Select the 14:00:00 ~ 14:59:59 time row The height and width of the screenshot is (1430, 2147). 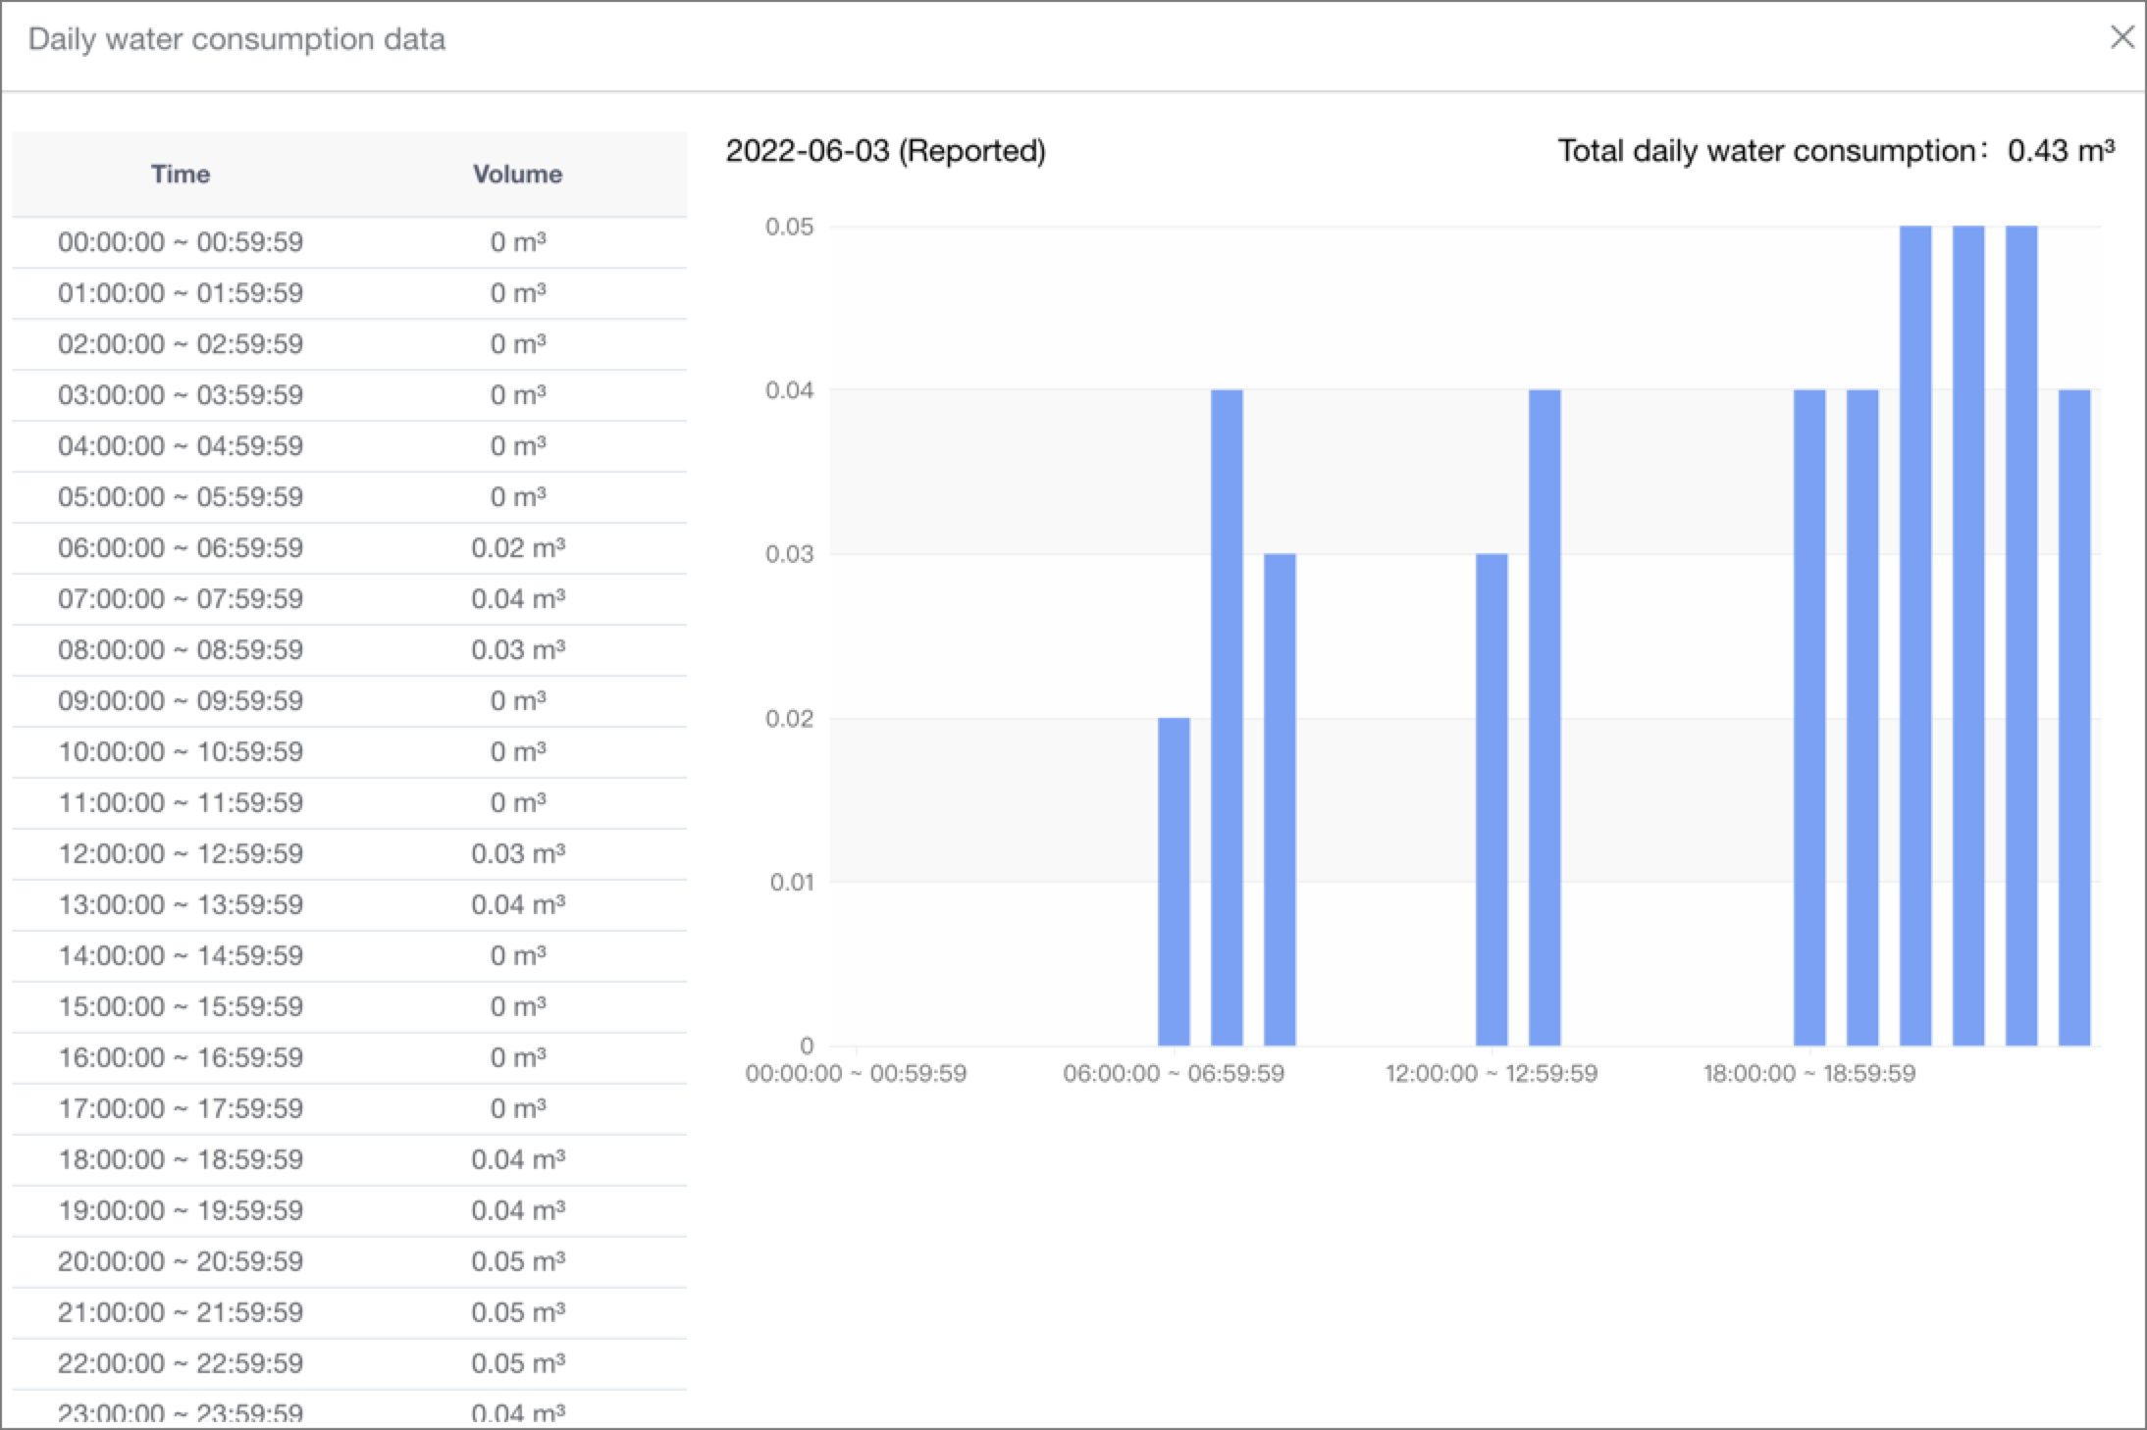(349, 956)
